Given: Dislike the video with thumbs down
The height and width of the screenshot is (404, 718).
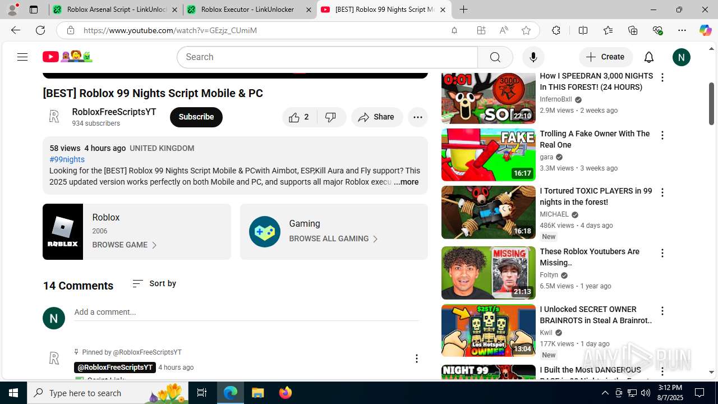Looking at the screenshot, I should [x=331, y=117].
